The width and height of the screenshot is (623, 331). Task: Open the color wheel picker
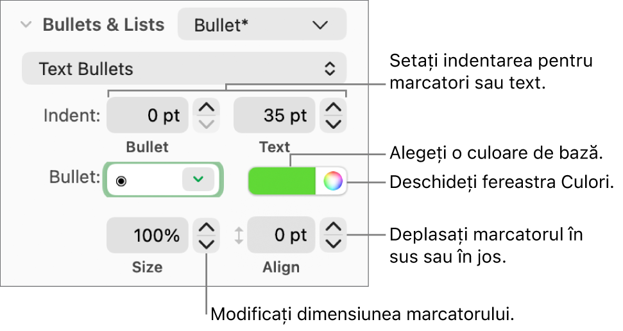point(332,182)
